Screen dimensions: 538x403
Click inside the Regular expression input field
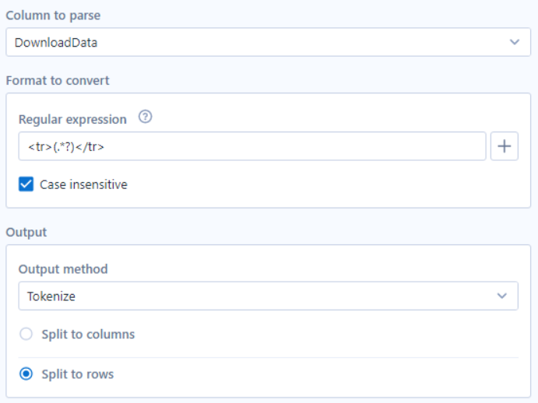pos(252,146)
